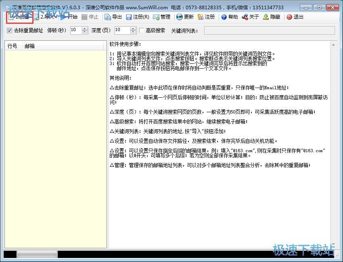Uncheck the 去除重复邮址 checkbox
Viewport: 343px width, 262px height.
click(x=10, y=30)
